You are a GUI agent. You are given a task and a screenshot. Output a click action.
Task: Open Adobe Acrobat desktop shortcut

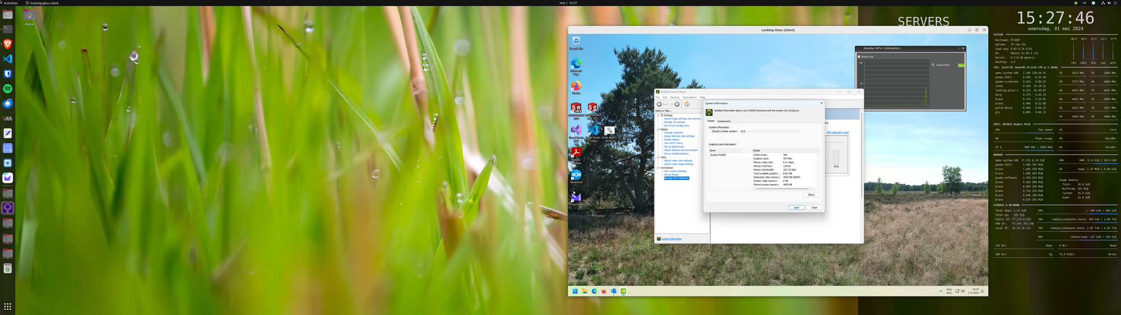pyautogui.click(x=576, y=154)
